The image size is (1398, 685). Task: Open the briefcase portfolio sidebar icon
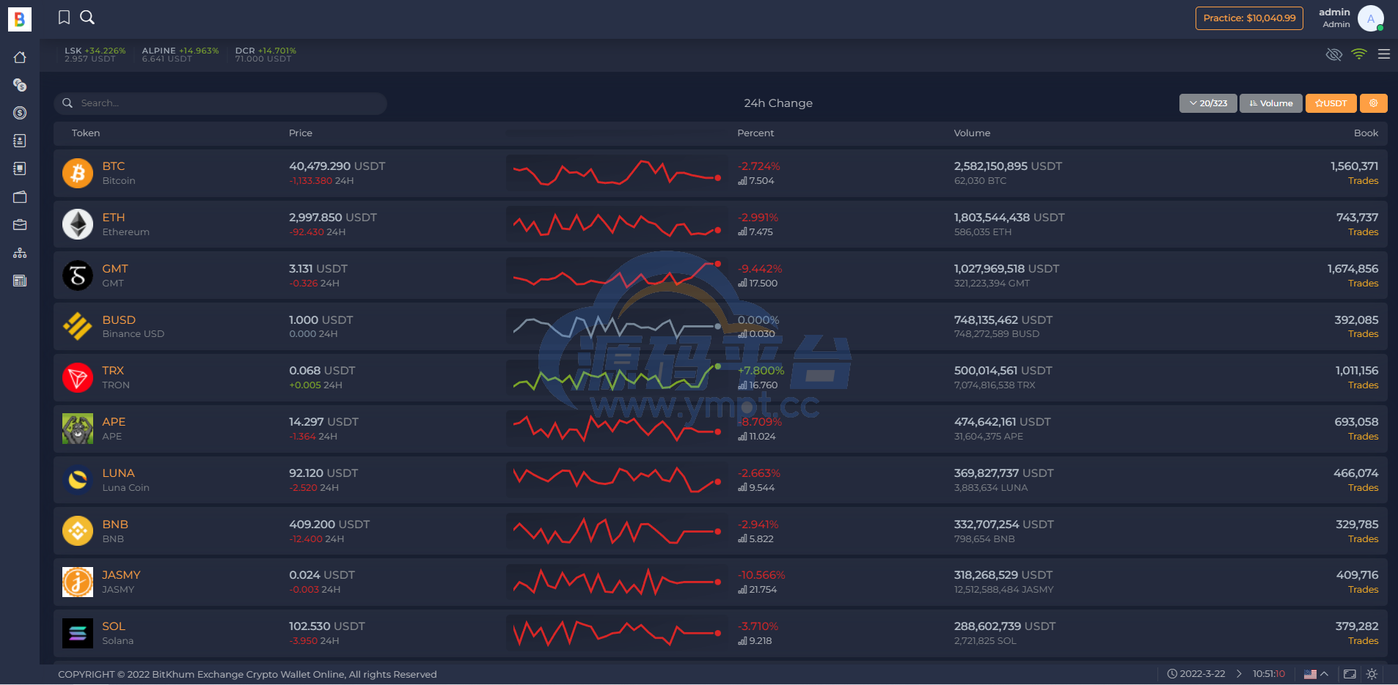(x=20, y=225)
